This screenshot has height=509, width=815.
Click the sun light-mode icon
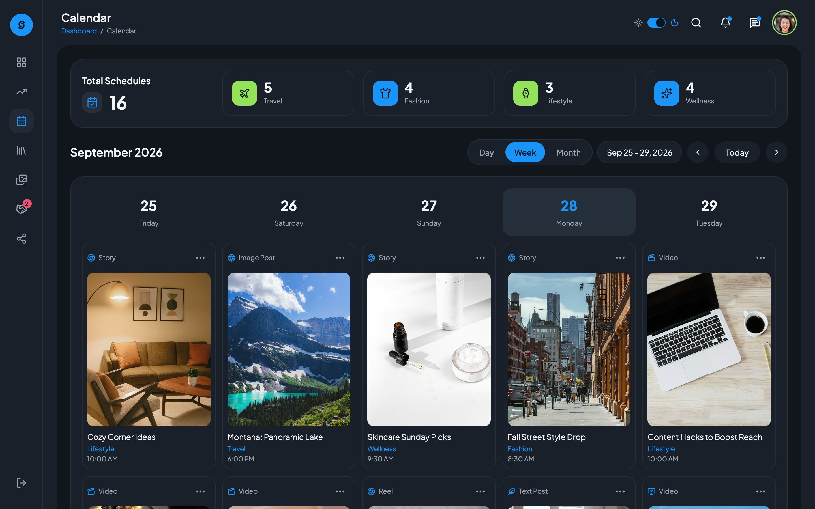638,23
